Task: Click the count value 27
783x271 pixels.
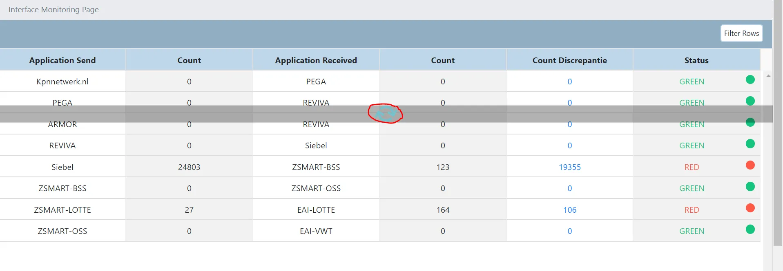Action: (189, 210)
